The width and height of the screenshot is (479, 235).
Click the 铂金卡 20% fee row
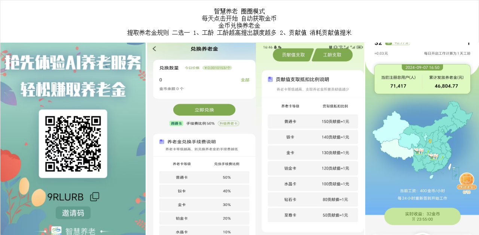point(204,218)
